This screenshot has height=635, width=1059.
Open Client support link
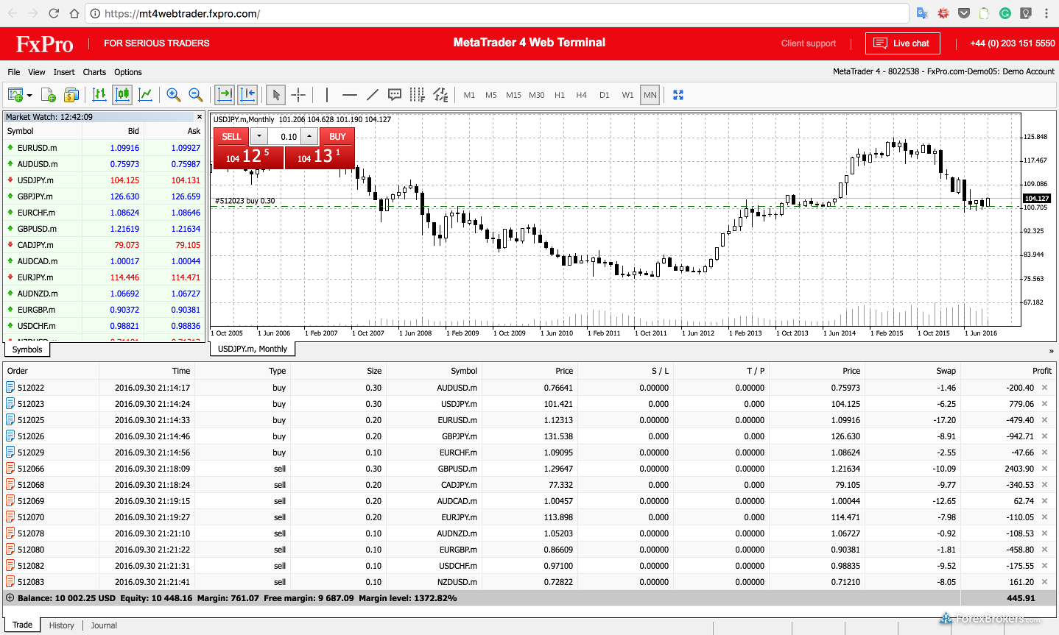coord(809,43)
